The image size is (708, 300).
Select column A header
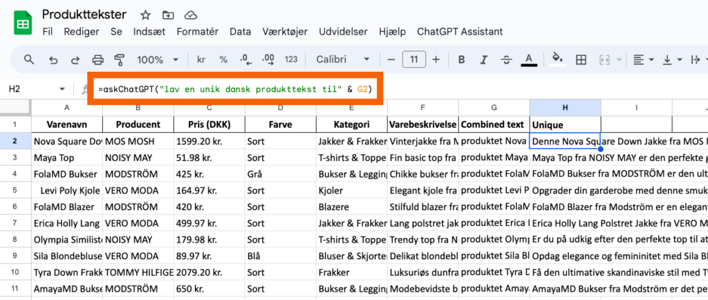tap(67, 108)
